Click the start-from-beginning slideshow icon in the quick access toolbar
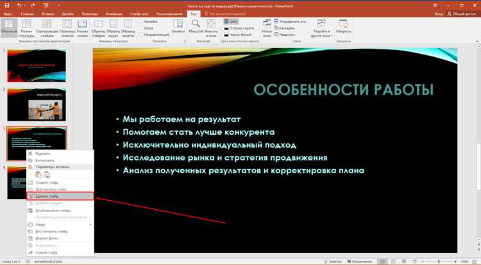This screenshot has height=265, width=481. tap(46, 6)
